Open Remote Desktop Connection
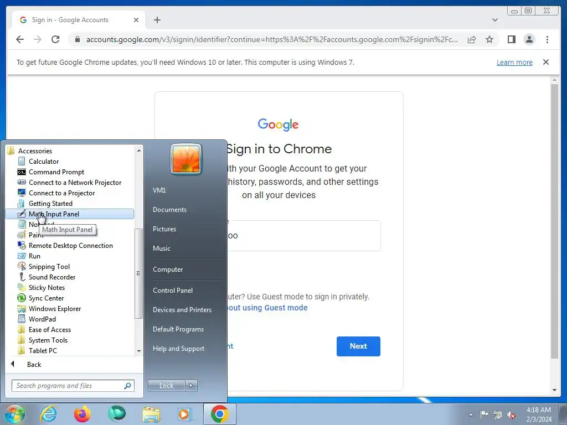567x425 pixels. [x=70, y=245]
